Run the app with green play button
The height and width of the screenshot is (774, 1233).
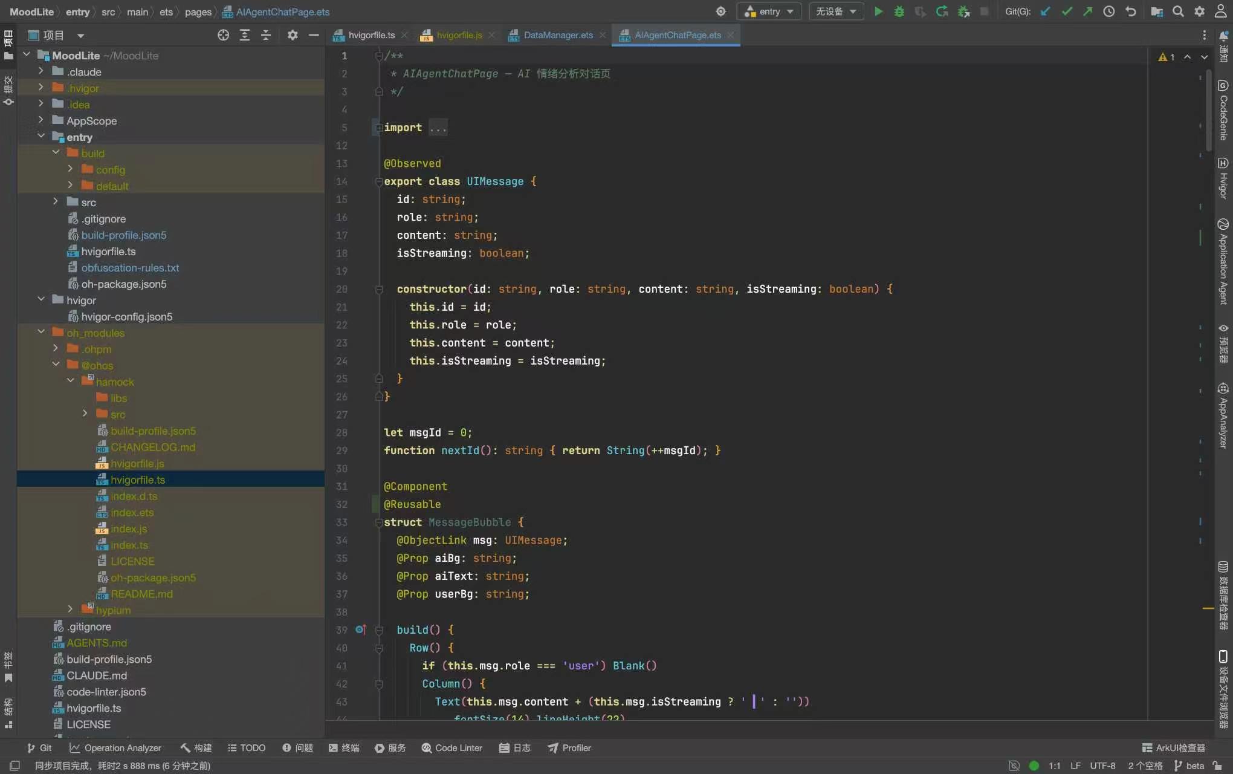878,11
